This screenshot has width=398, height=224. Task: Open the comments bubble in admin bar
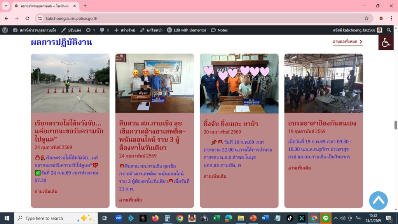(104, 30)
